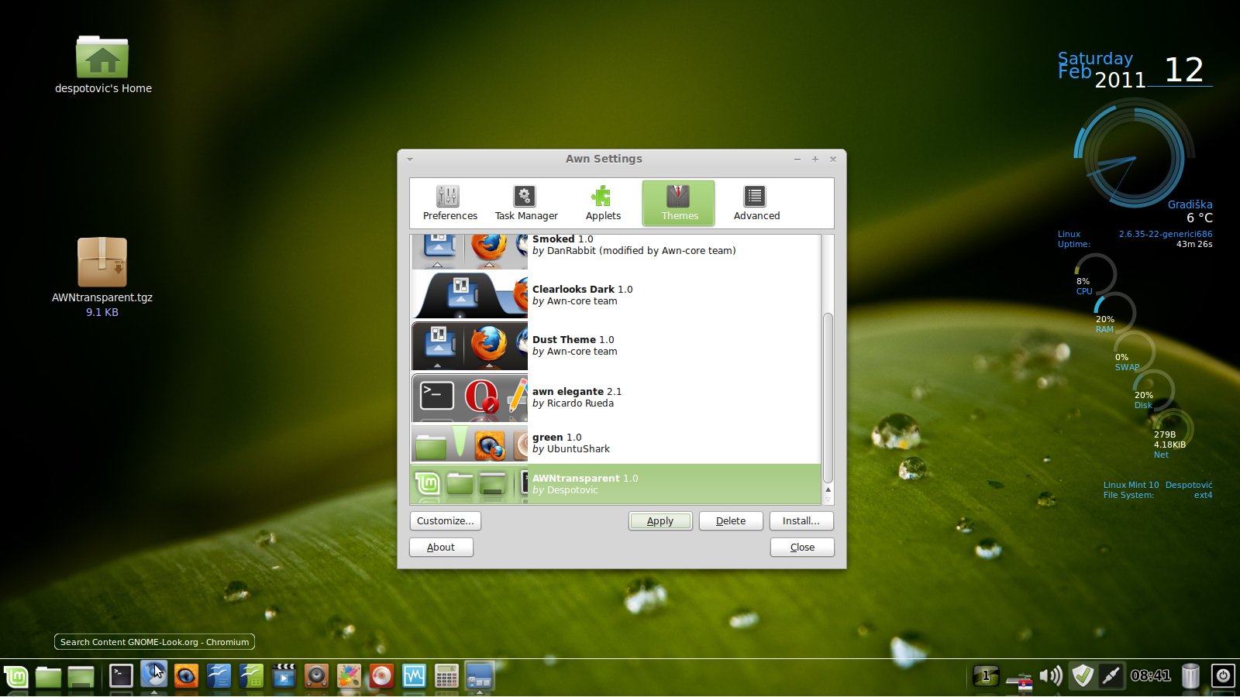The width and height of the screenshot is (1240, 697).
Task: Open the Chromium browser icon in the dock
Action: coord(154,675)
